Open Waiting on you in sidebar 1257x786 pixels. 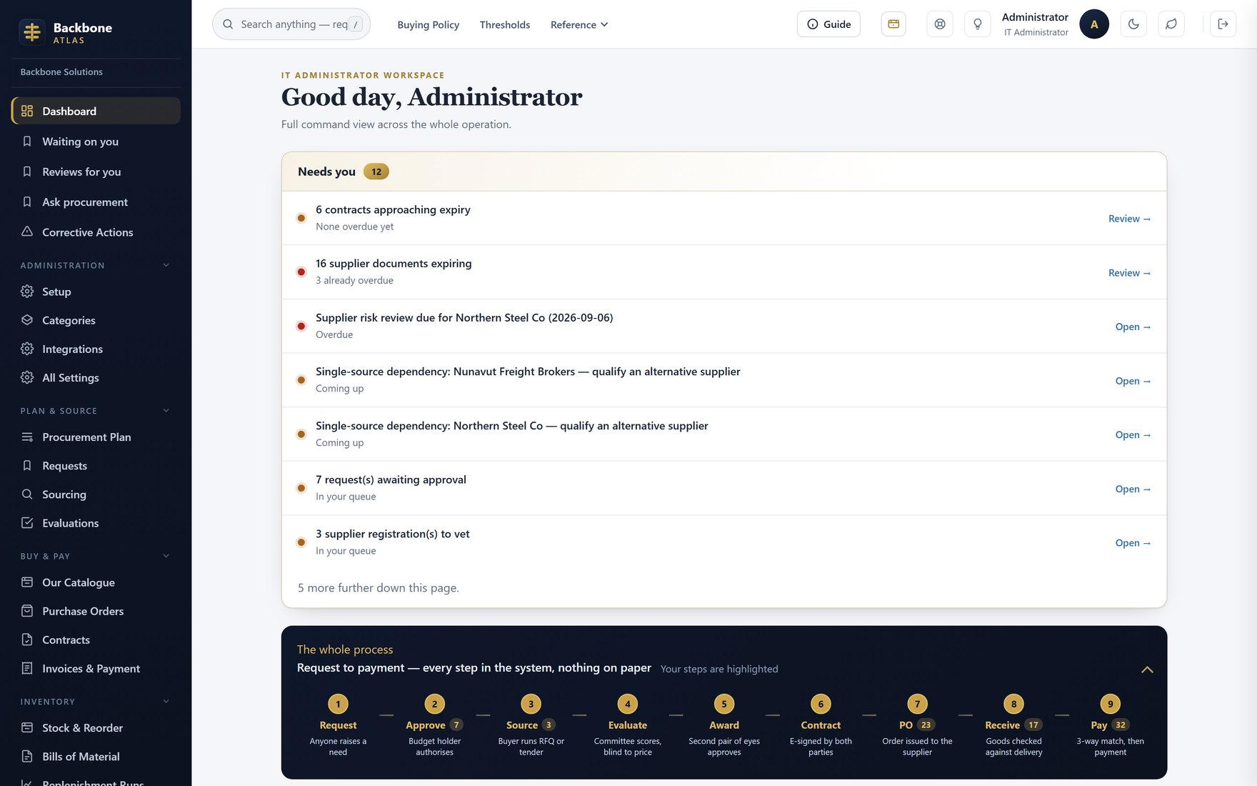[x=96, y=141]
